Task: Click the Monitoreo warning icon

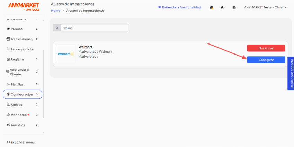Action: click(x=8, y=115)
